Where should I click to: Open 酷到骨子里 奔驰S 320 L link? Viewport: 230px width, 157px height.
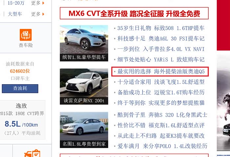point(162,115)
